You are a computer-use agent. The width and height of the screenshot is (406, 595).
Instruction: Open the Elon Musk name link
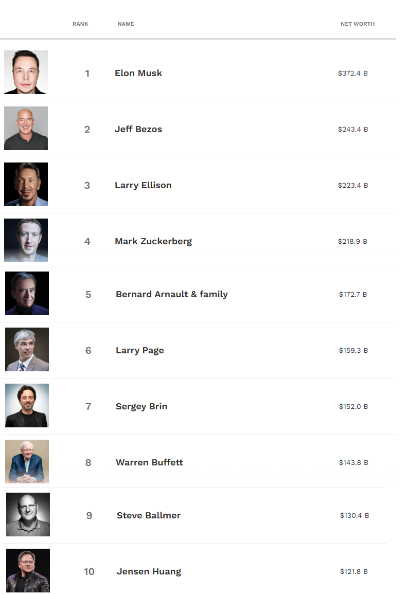138,73
